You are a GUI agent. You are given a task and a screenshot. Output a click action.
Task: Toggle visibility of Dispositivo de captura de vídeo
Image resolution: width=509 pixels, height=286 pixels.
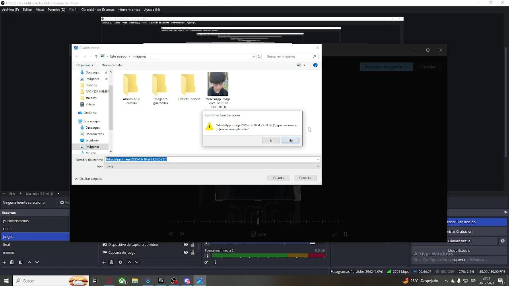186,245
